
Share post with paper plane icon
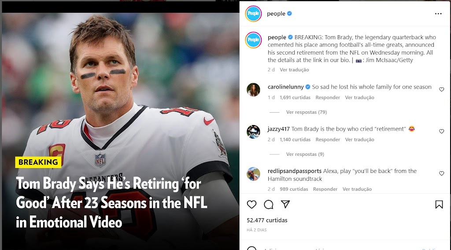coord(285,204)
